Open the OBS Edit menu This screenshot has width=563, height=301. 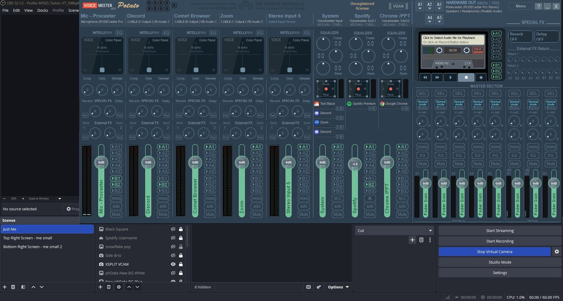[x=17, y=10]
